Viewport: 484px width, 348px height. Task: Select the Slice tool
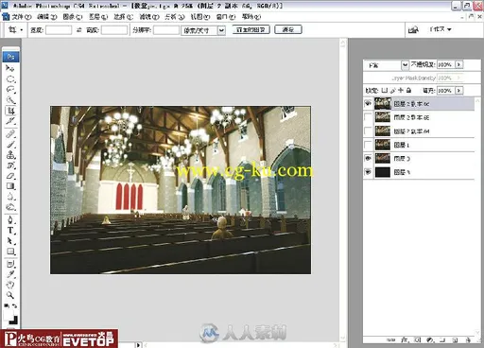pos(10,121)
